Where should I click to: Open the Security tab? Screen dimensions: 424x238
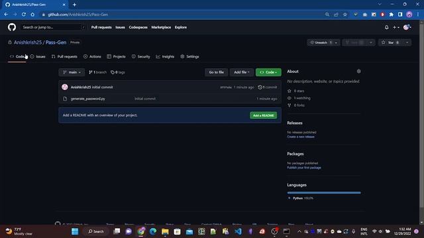coord(141,56)
